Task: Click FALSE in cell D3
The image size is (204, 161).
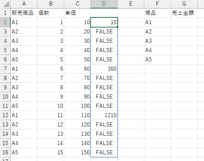Action: (104, 32)
